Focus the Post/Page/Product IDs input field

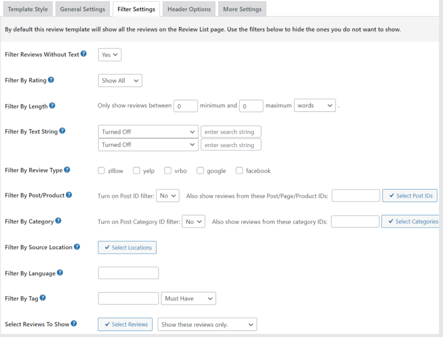coord(356,196)
